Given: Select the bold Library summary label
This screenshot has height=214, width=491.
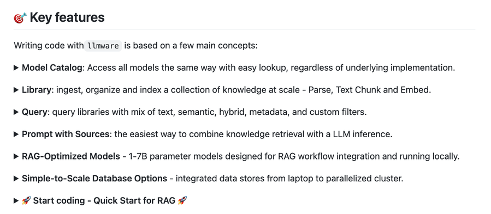Looking at the screenshot, I should point(37,90).
